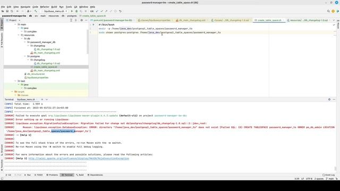Hide the Project panel with minus icon

(86, 20)
